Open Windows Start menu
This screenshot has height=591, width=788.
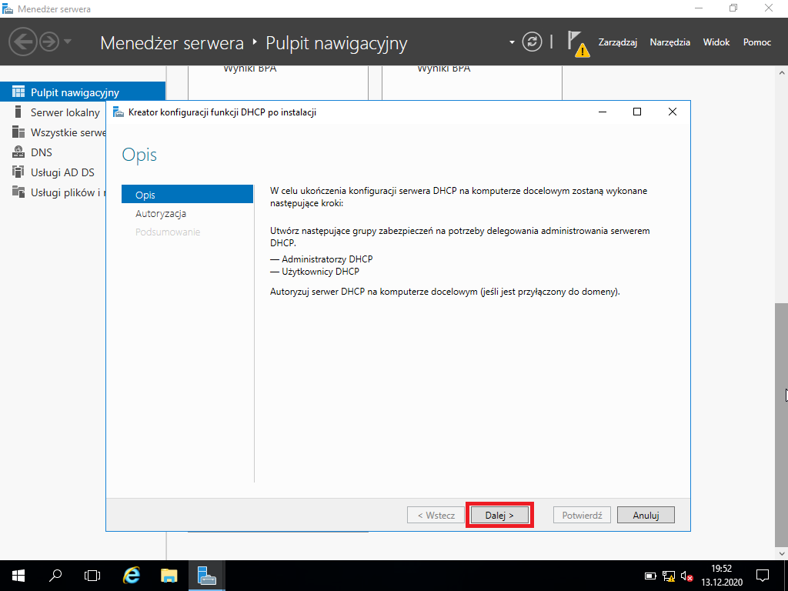pyautogui.click(x=18, y=576)
